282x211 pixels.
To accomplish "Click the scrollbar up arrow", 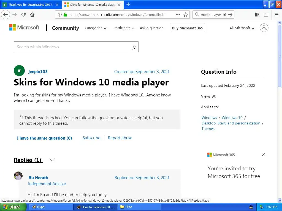I will (x=280, y=23).
